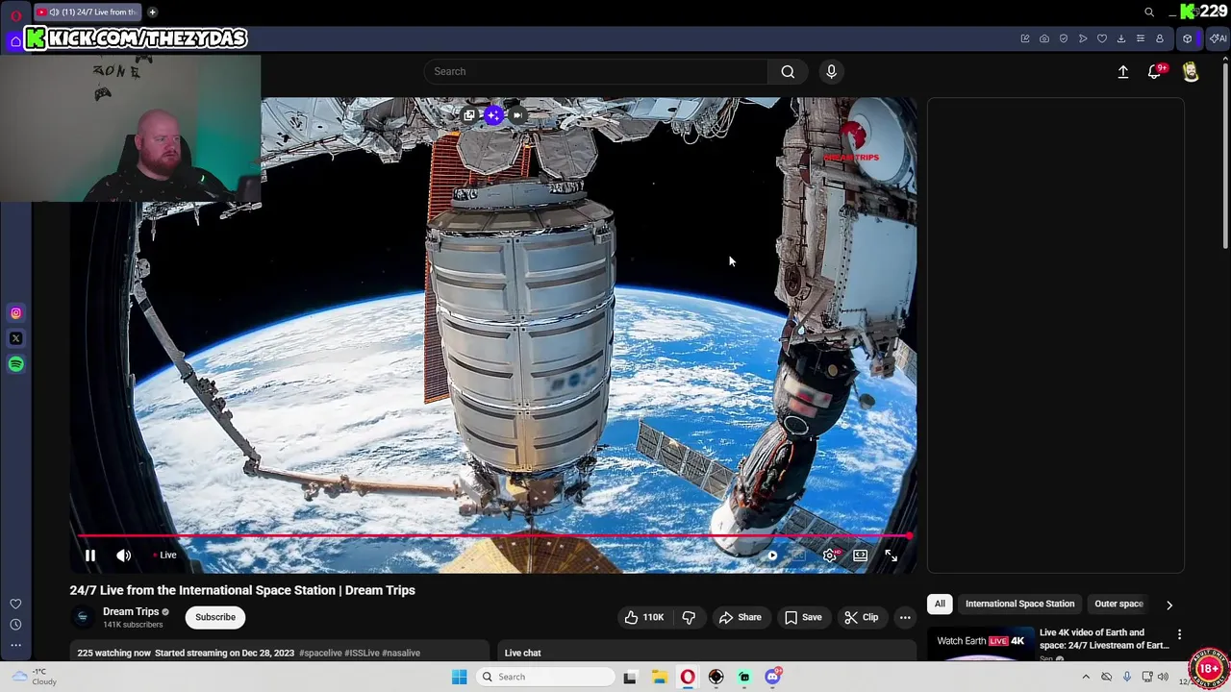Jump to the Live indicator in player

pos(164,555)
